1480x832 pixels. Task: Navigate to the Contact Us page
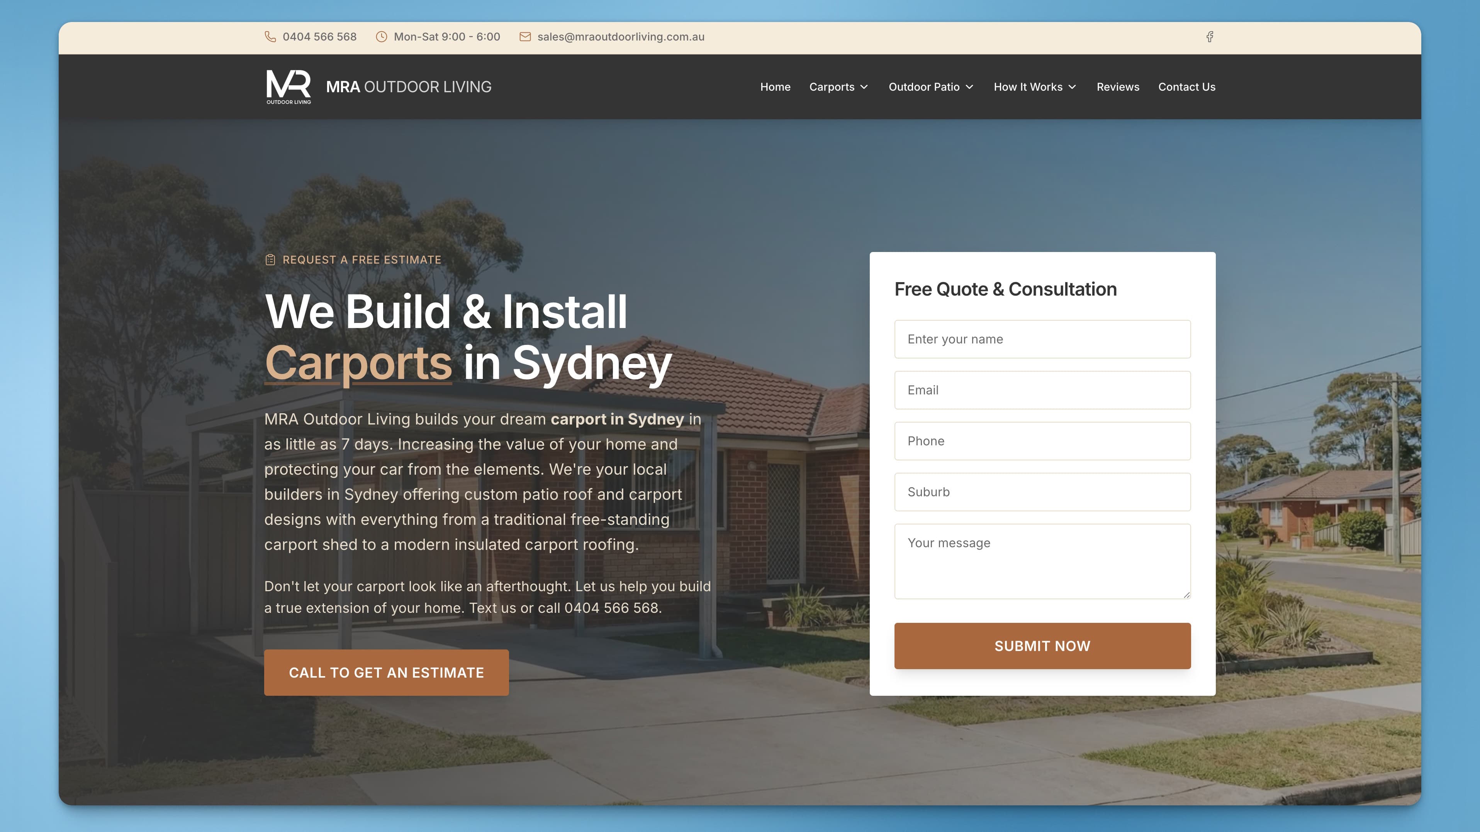(x=1186, y=87)
